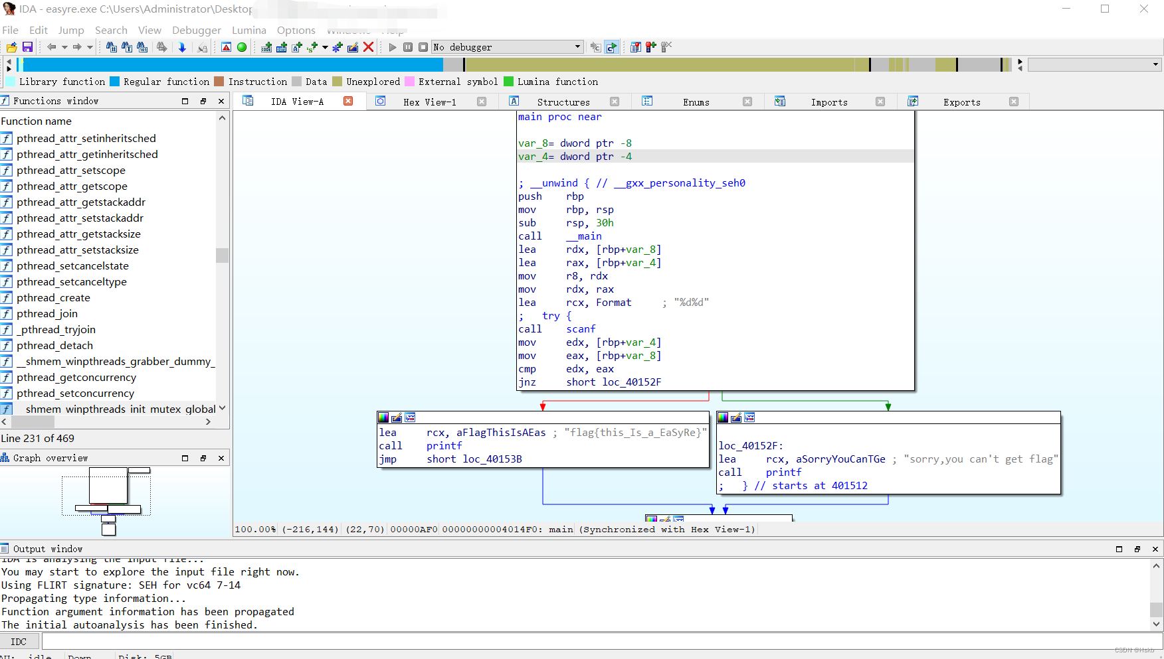Image resolution: width=1164 pixels, height=659 pixels.
Task: Switch to the Enums tab
Action: [x=696, y=102]
